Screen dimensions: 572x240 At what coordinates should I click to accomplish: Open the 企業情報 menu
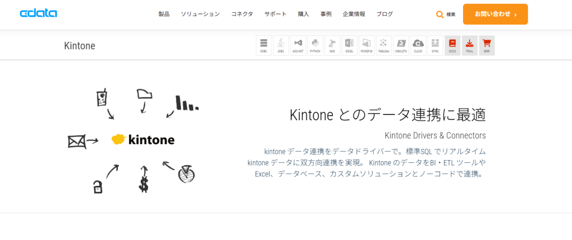[354, 14]
